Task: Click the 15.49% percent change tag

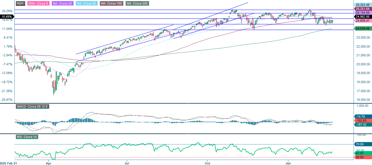Action: 7,17
